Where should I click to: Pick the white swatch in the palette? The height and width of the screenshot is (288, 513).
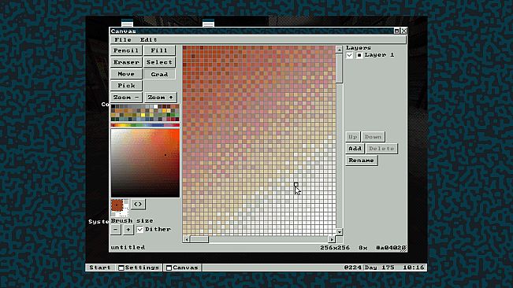(156, 106)
